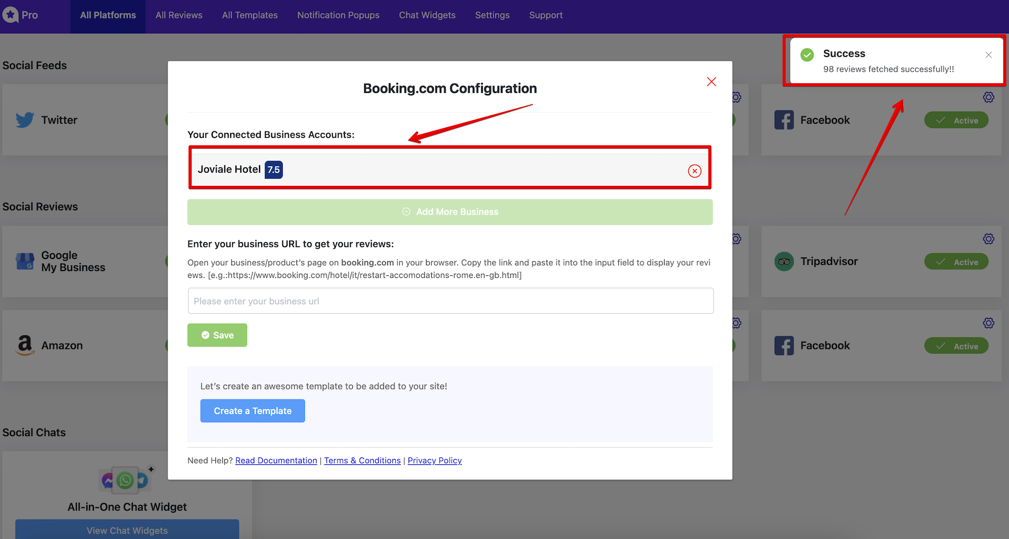
Task: Open the Read Documentation link
Action: (276, 461)
